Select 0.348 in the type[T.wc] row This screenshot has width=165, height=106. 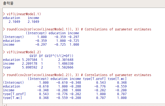(44, 98)
